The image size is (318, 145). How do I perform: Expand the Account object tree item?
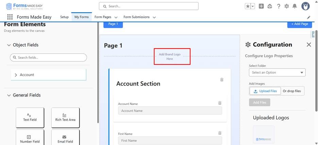click(x=16, y=75)
